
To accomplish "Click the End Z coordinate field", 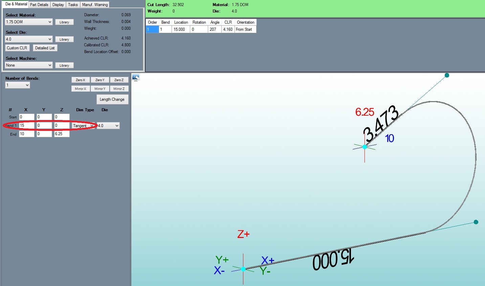I will pos(62,134).
